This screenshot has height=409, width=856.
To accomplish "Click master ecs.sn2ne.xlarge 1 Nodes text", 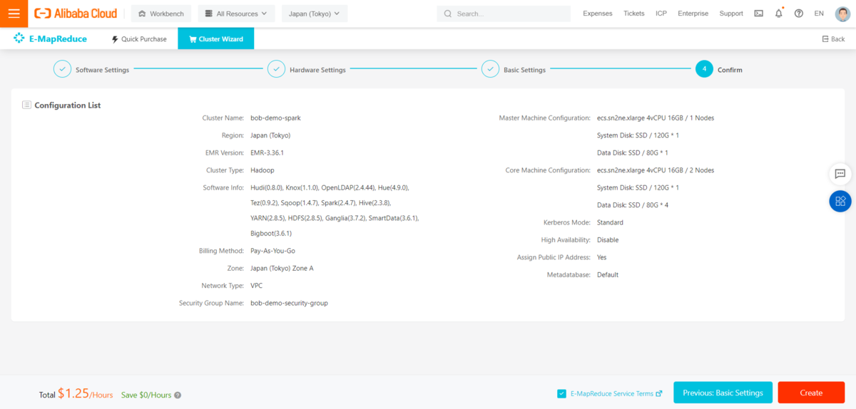I will tap(656, 118).
